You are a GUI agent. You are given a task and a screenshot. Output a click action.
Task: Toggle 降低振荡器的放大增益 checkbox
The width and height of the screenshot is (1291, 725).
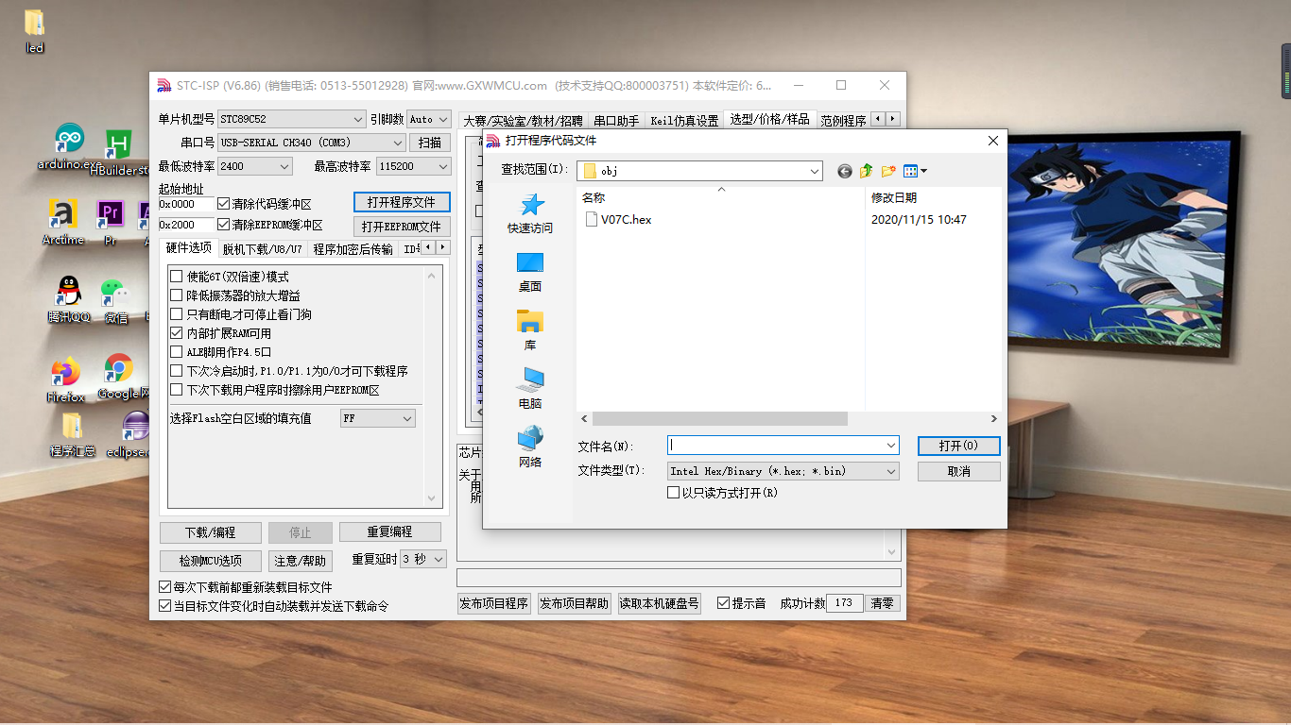176,295
